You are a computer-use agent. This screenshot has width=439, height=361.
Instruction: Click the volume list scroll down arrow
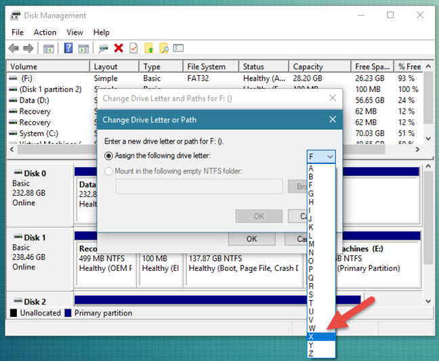[x=428, y=139]
